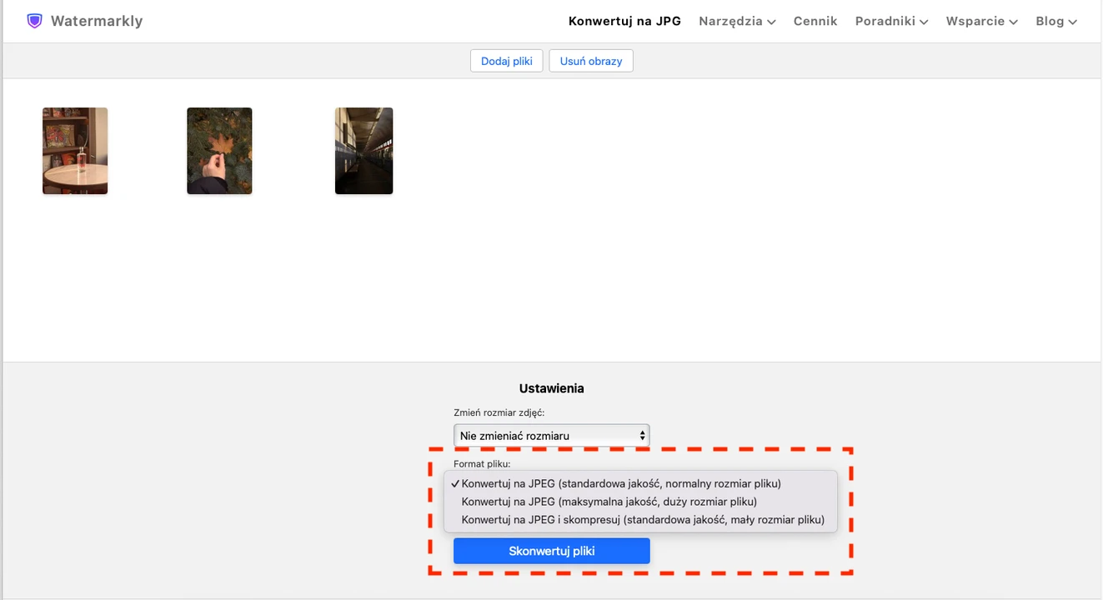
Task: Go to the Cennik page
Action: click(x=815, y=21)
